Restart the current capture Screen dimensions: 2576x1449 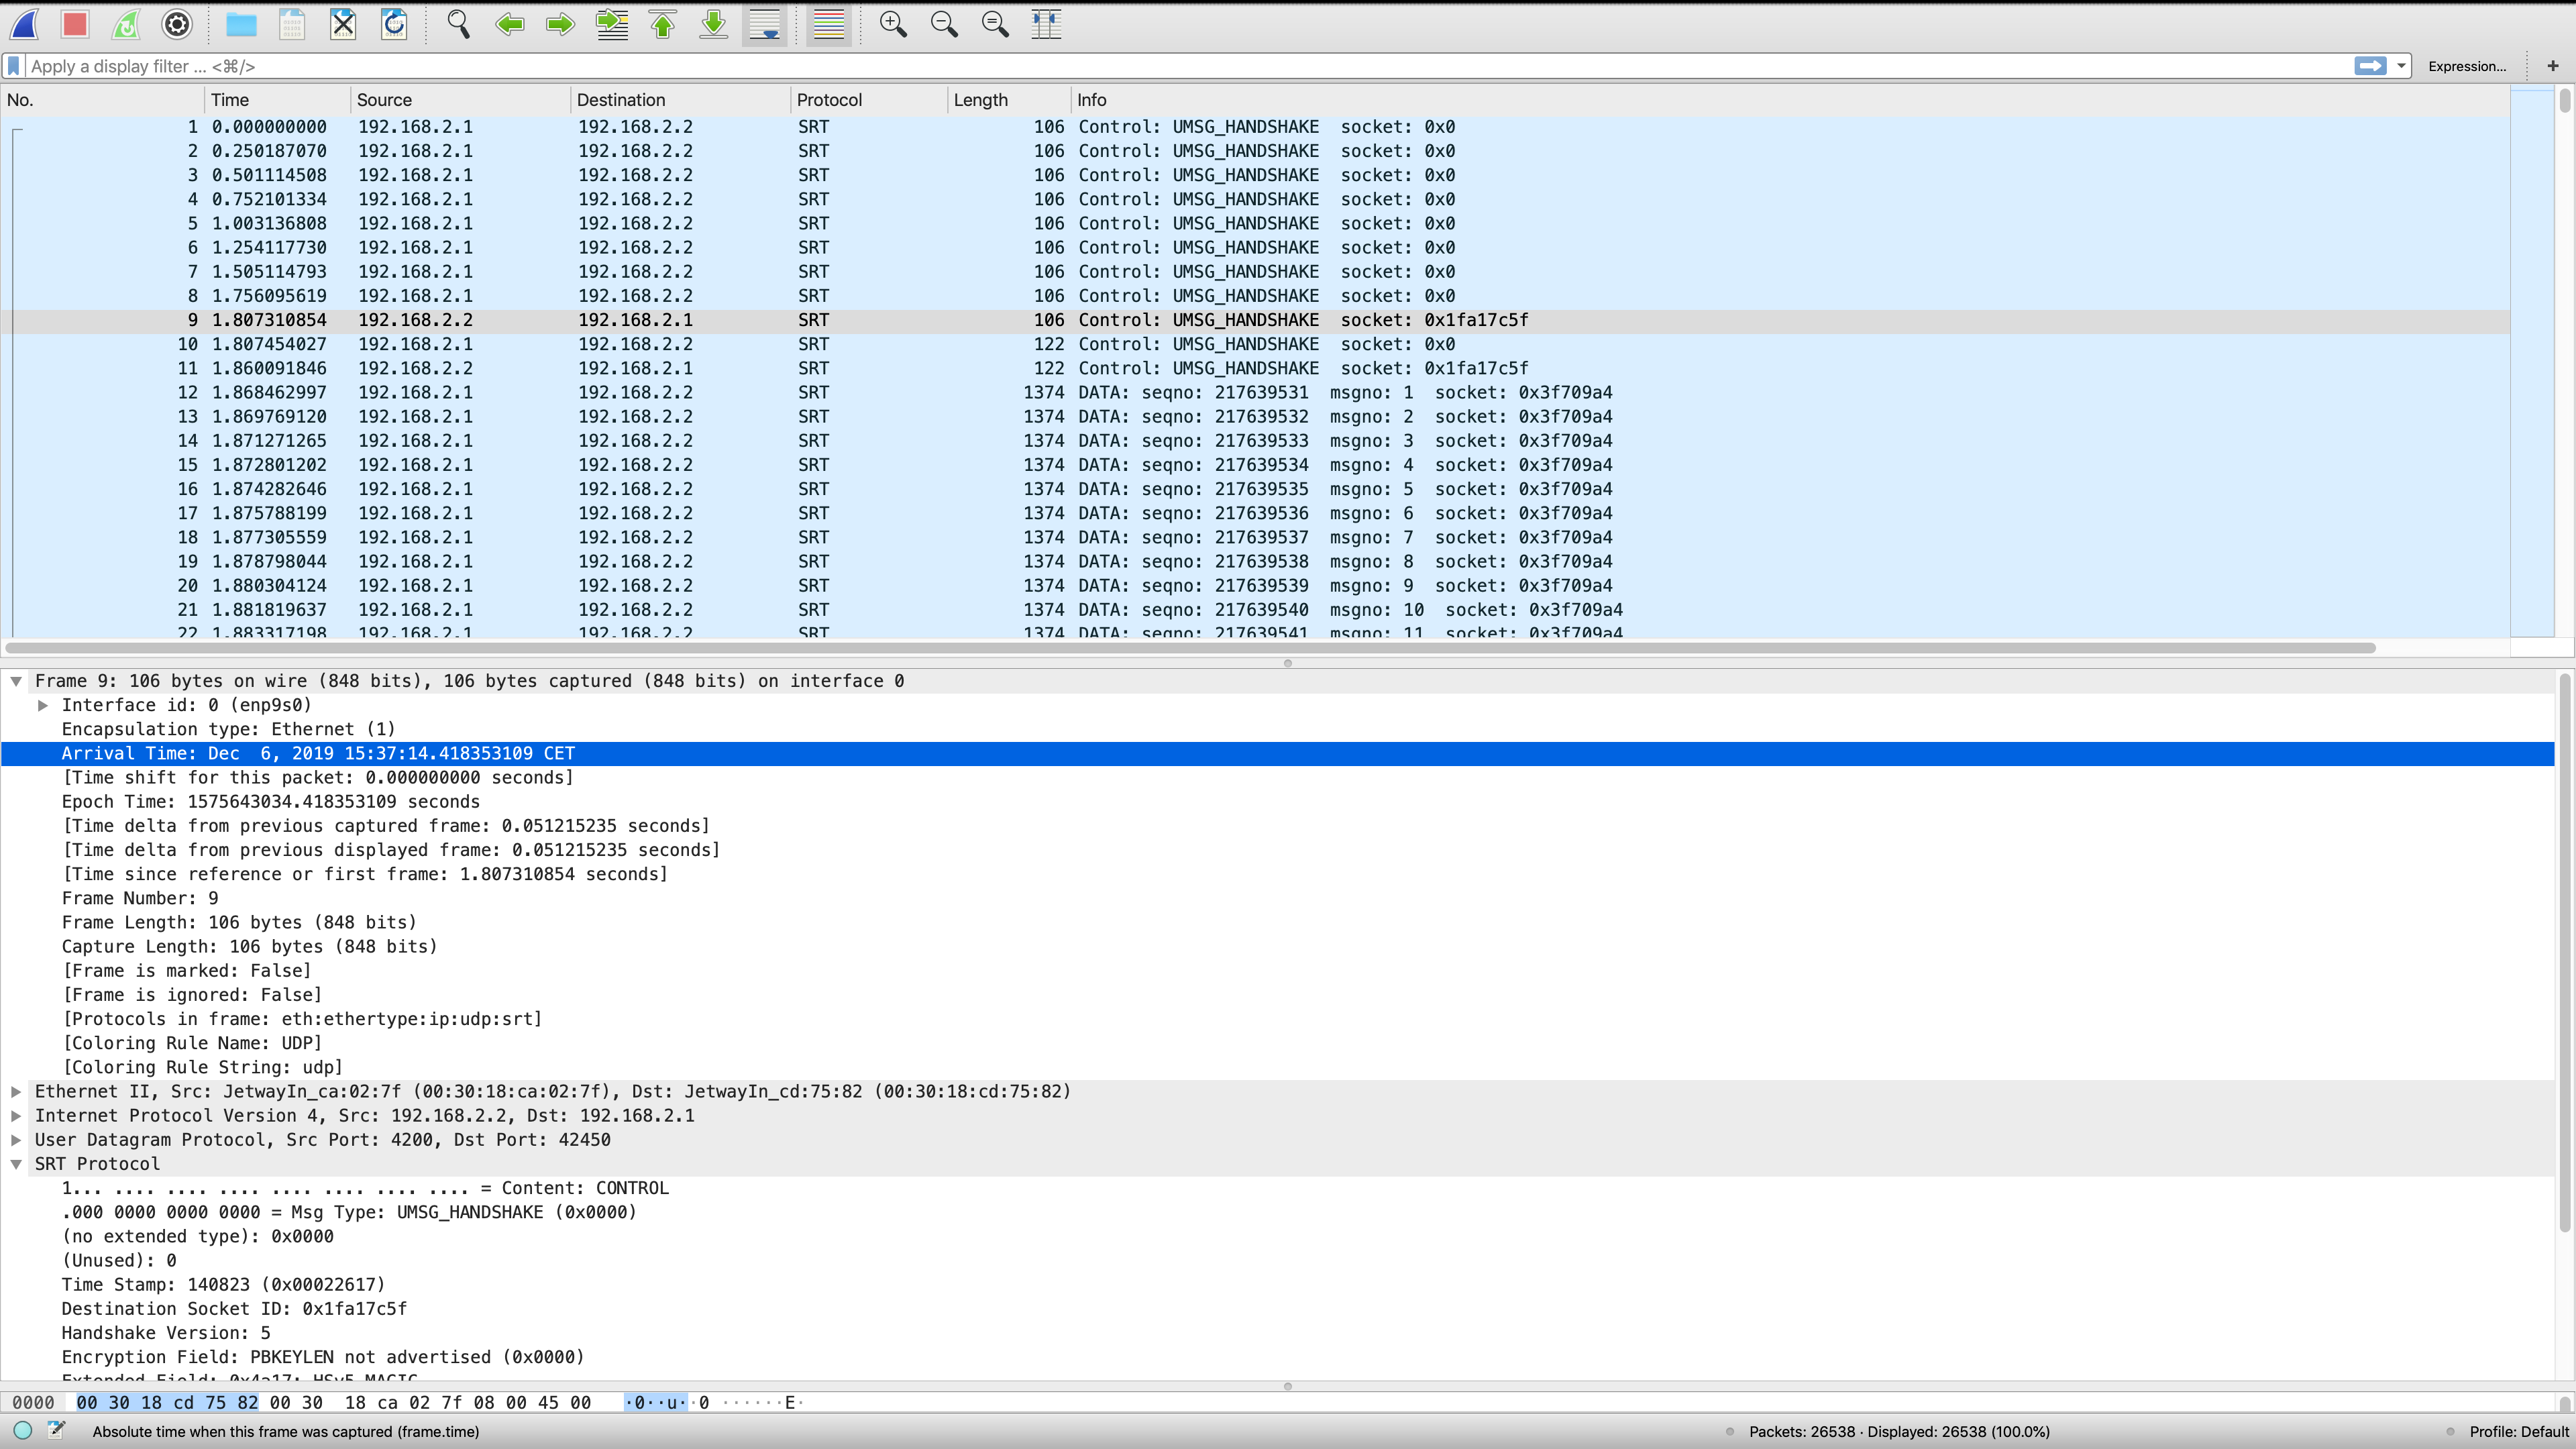[126, 24]
